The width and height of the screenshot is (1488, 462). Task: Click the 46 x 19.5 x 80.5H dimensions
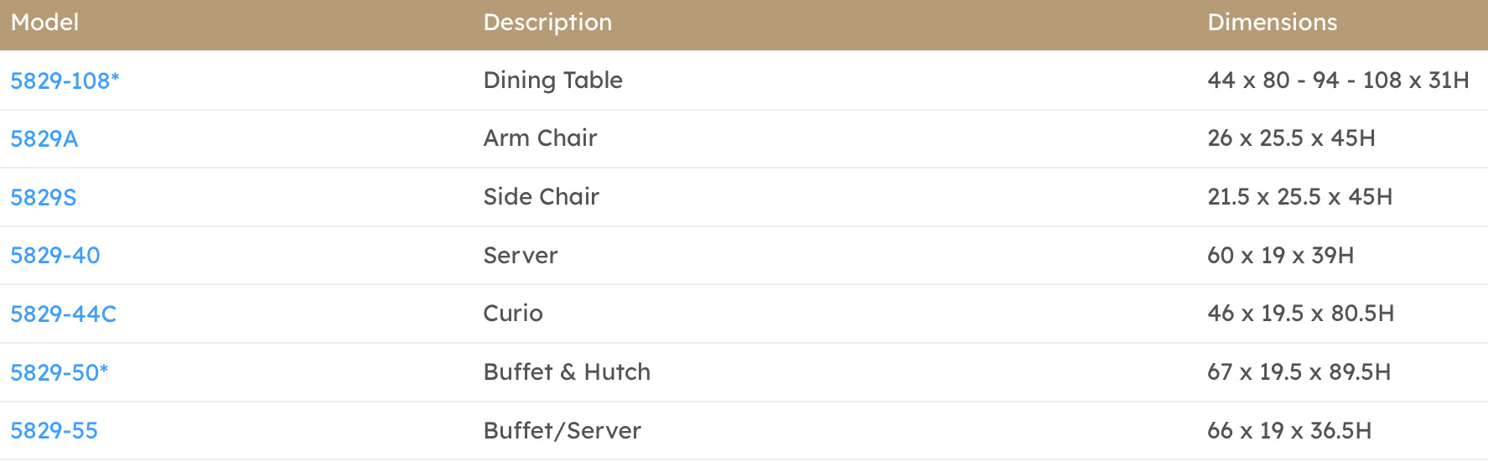pos(1300,314)
